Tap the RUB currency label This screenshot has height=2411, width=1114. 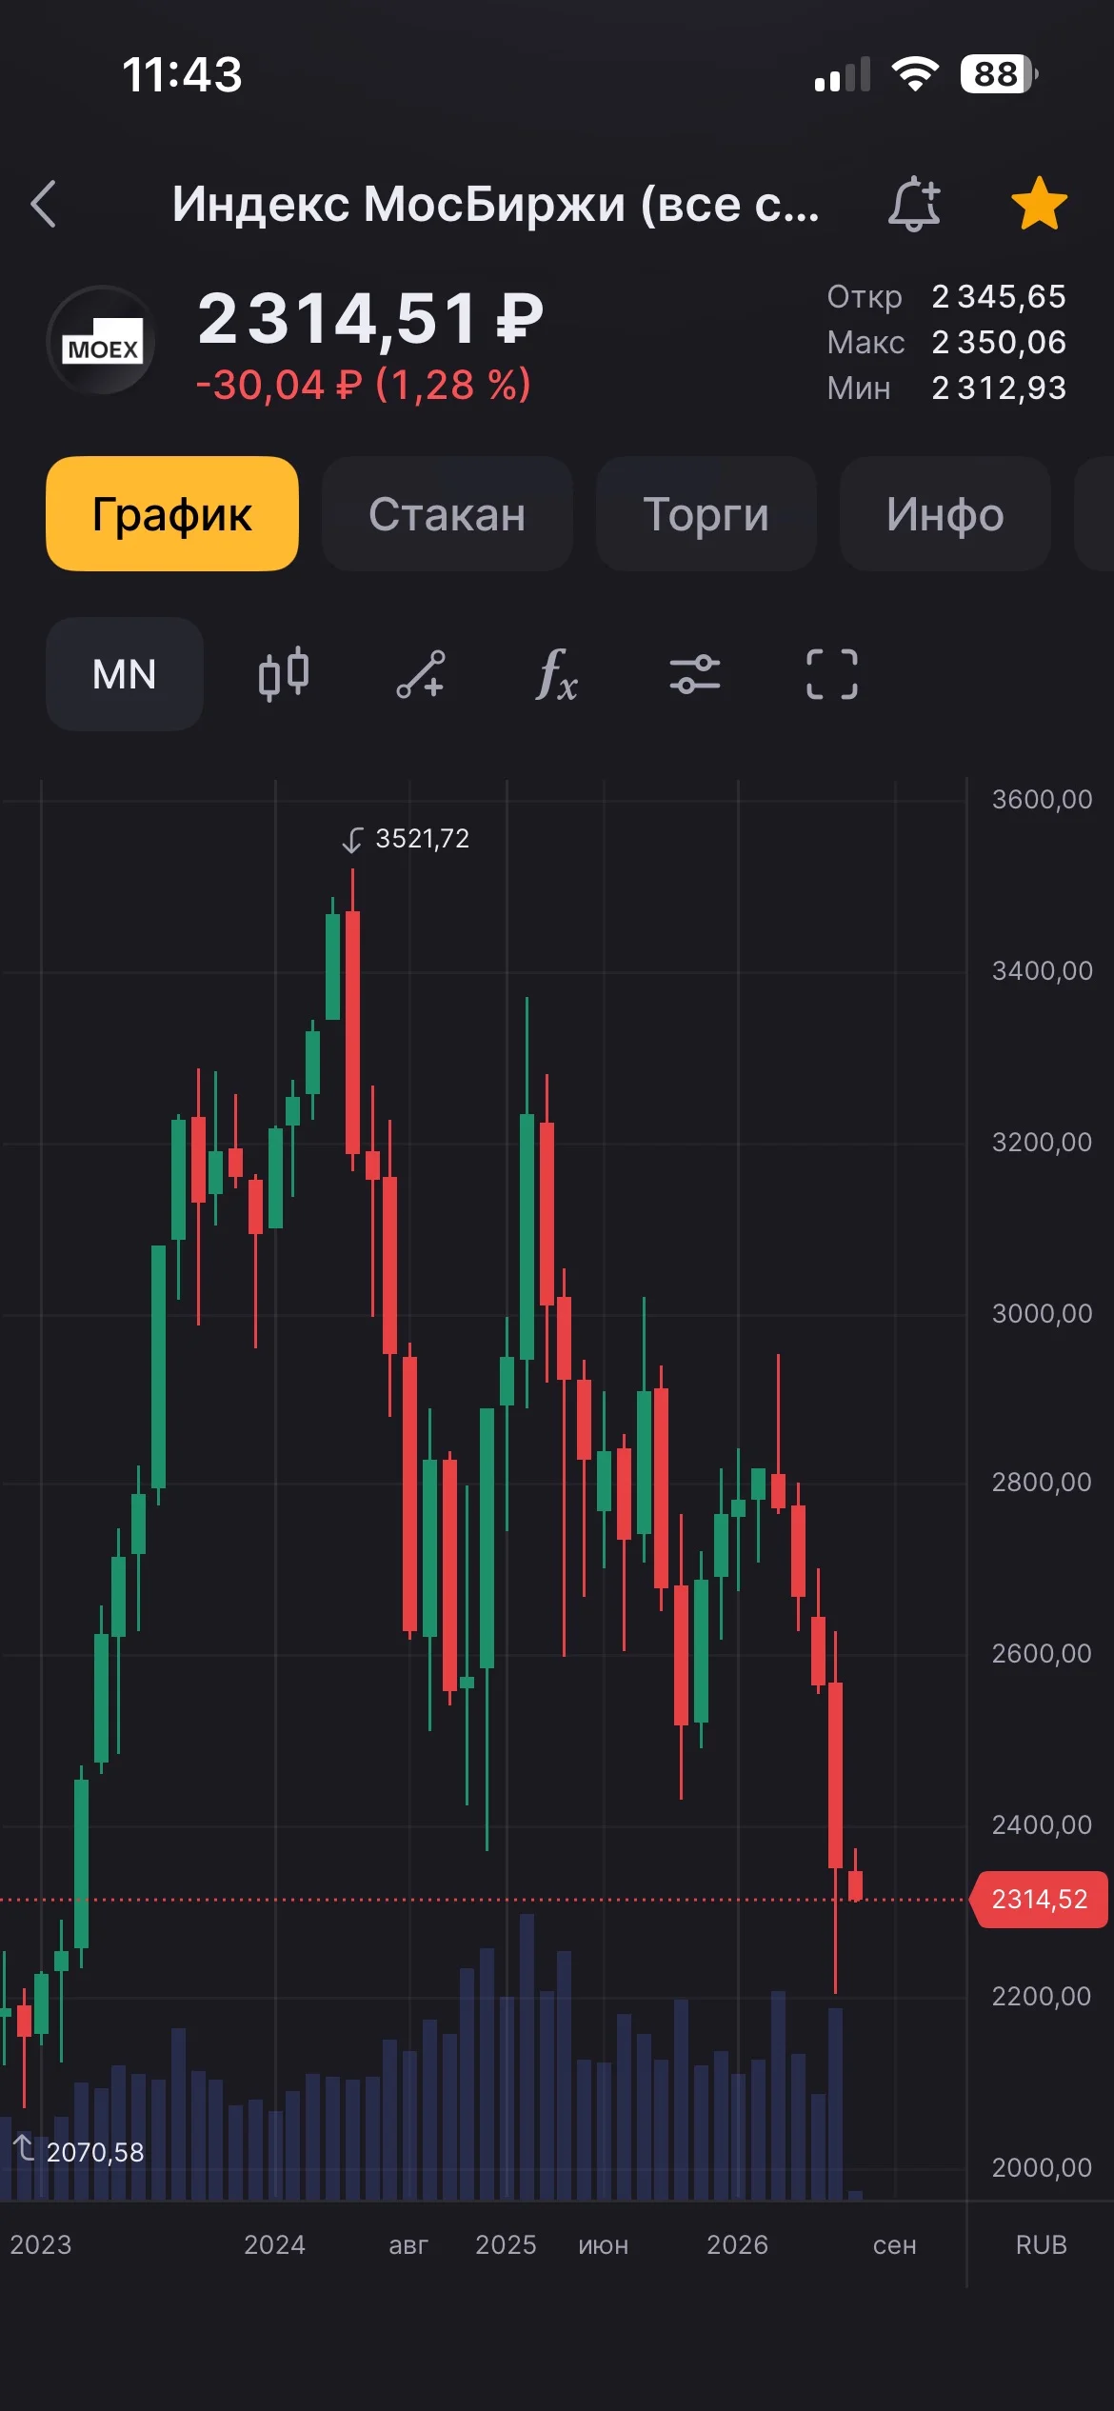(1041, 2245)
